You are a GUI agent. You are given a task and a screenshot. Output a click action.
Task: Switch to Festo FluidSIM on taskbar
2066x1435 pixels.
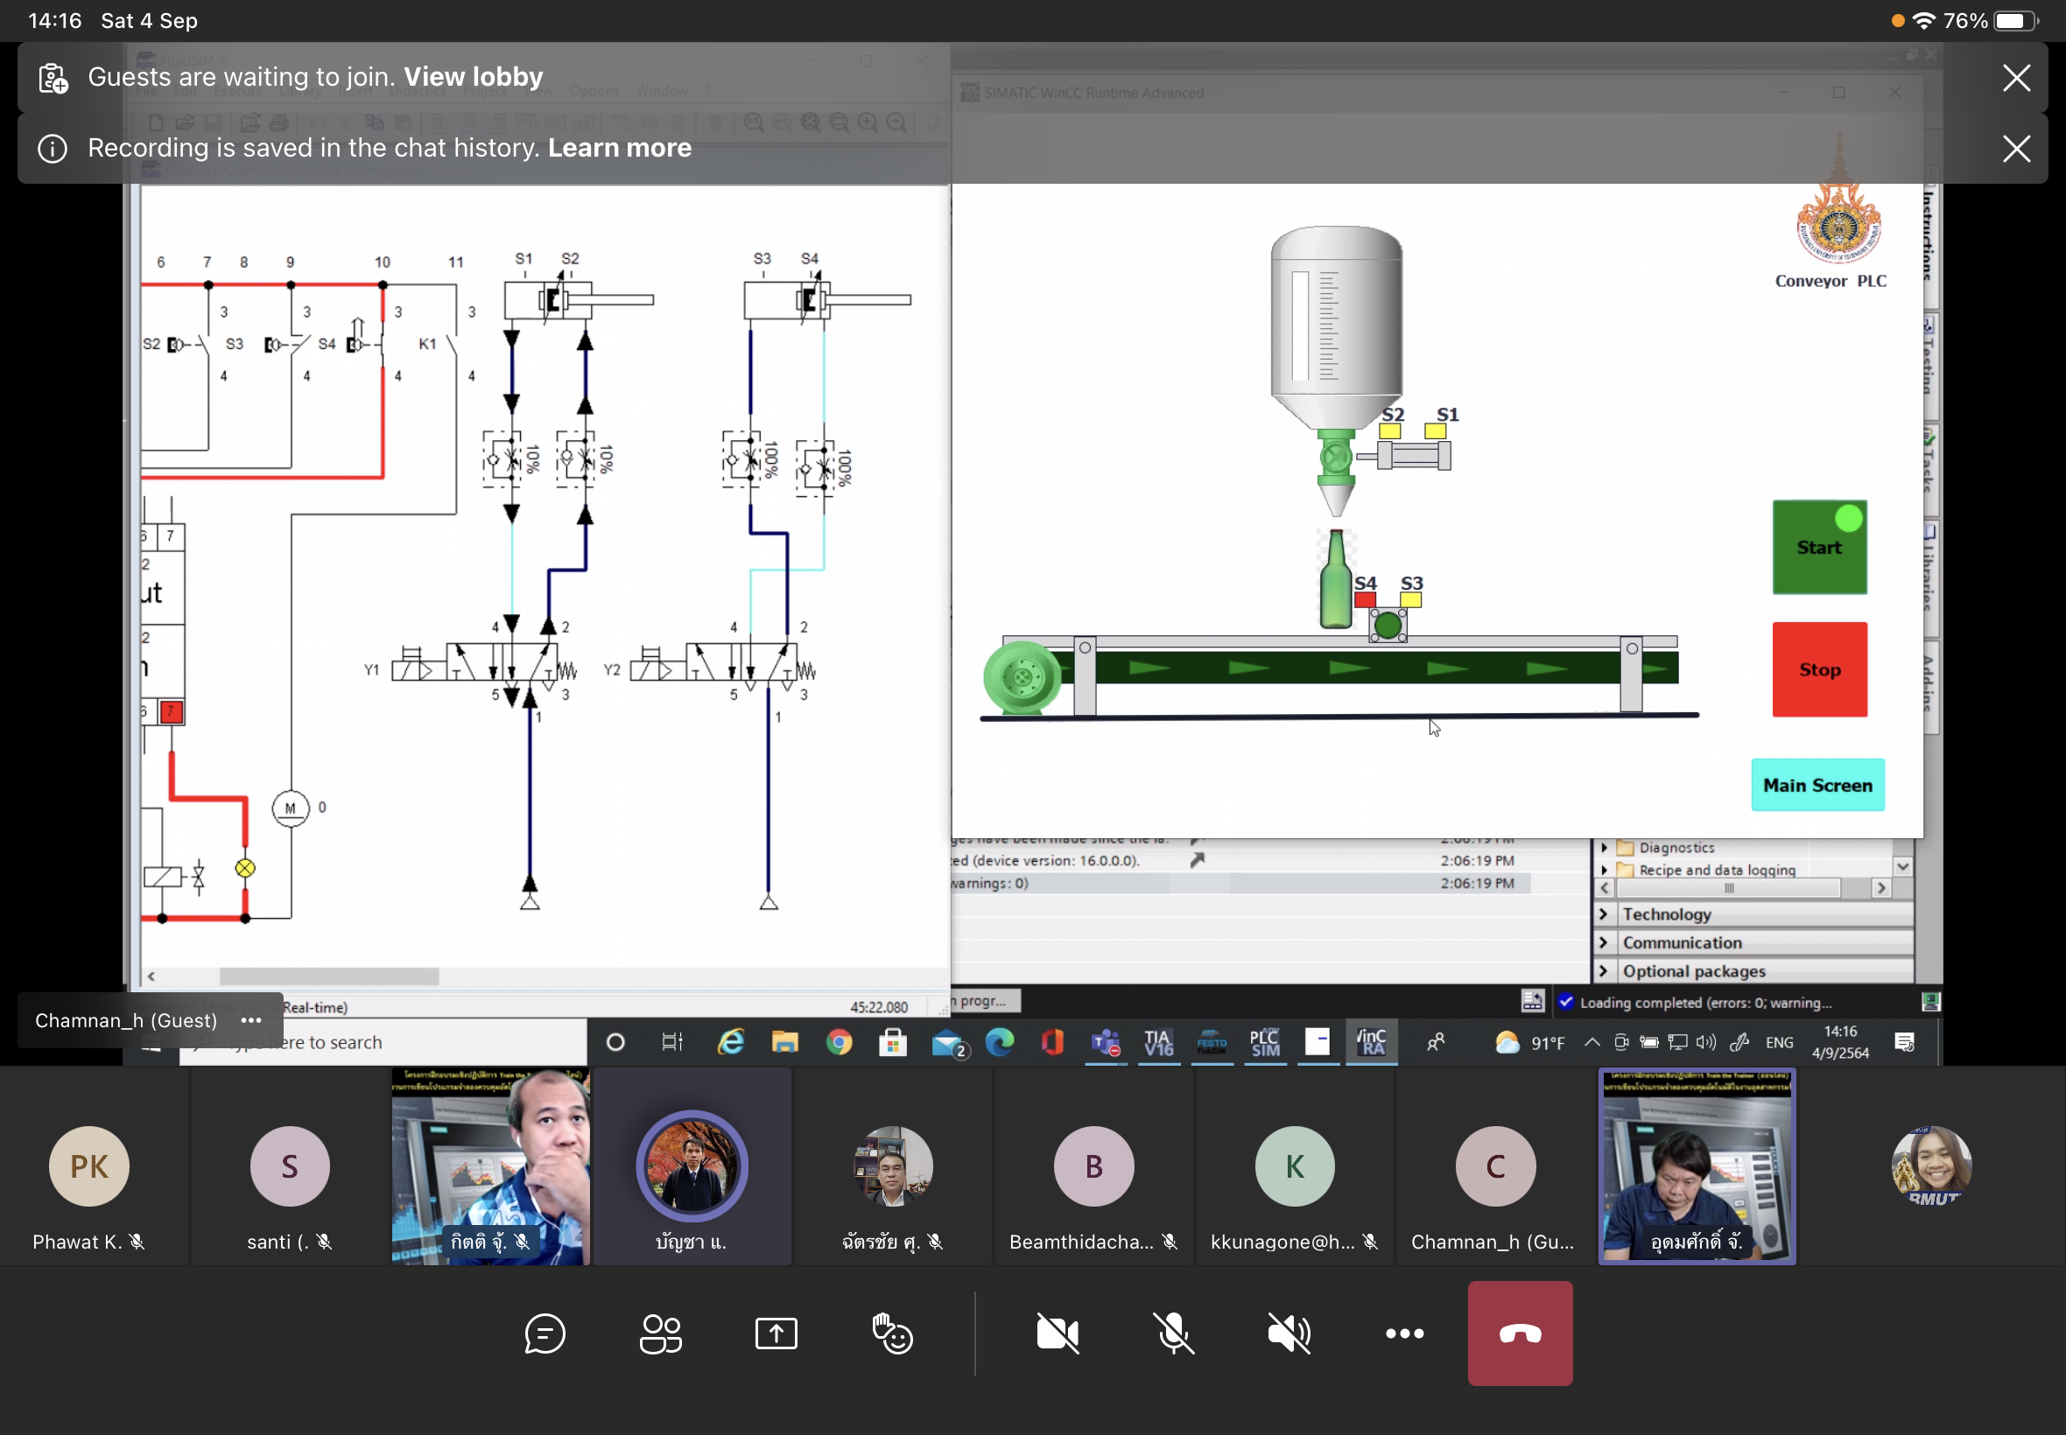pyautogui.click(x=1212, y=1043)
